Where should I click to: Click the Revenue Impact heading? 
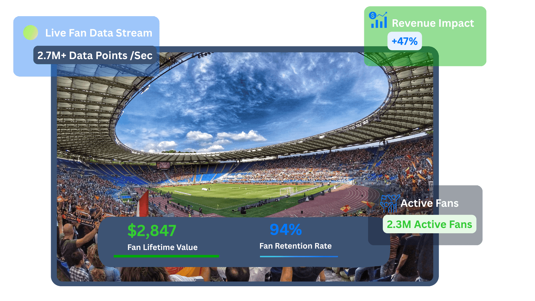pos(433,23)
